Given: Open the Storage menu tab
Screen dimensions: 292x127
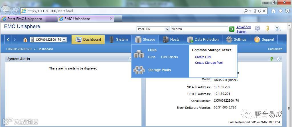Looking at the screenshot, I should pos(145,40).
